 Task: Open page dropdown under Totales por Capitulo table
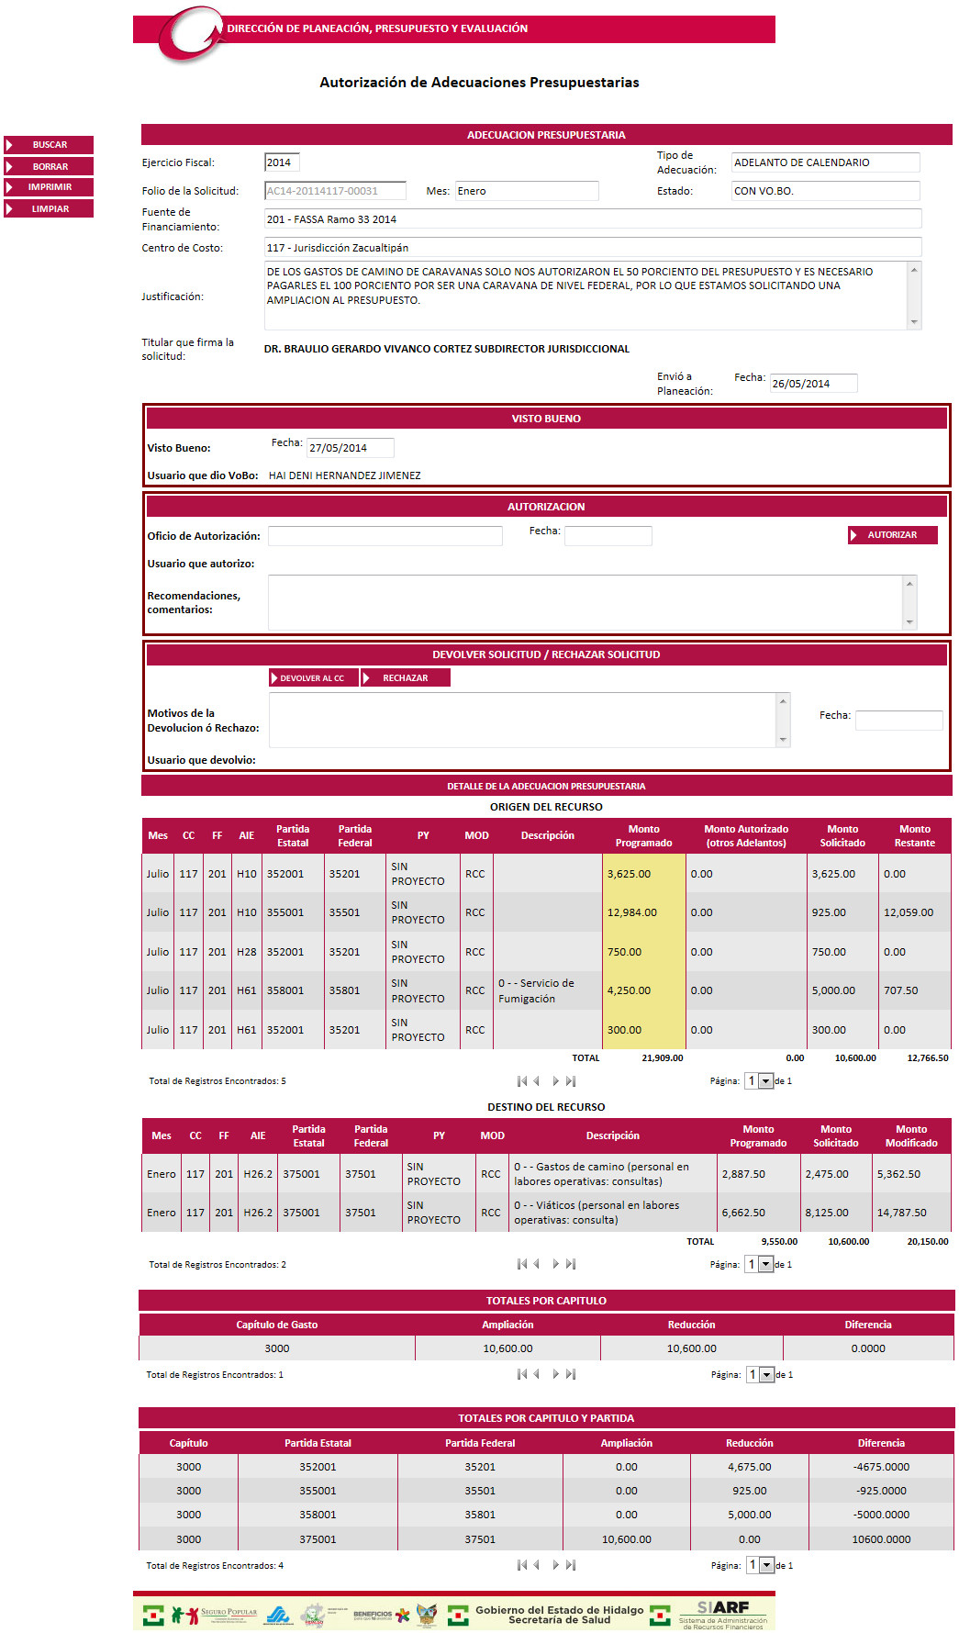(766, 1374)
